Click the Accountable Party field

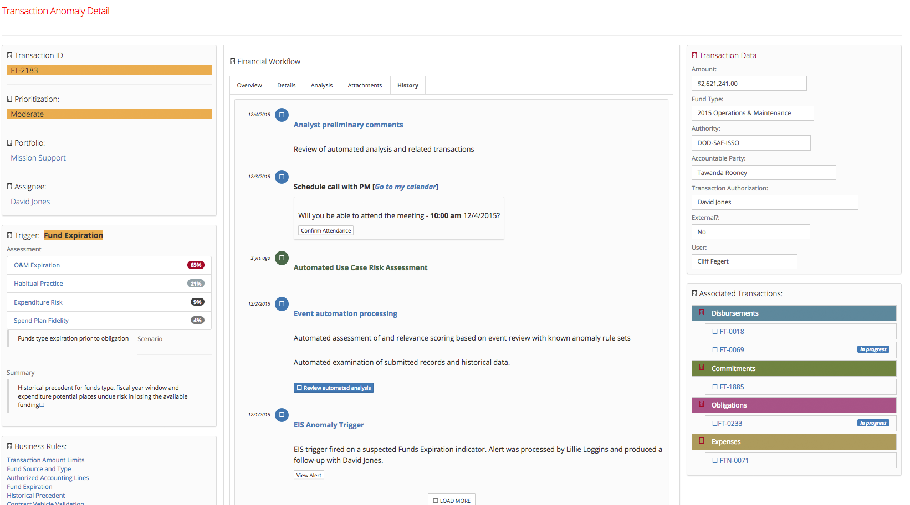pyautogui.click(x=764, y=173)
